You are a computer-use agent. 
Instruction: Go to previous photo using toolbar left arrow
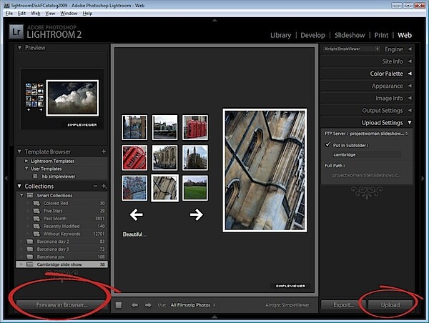[x=134, y=305]
